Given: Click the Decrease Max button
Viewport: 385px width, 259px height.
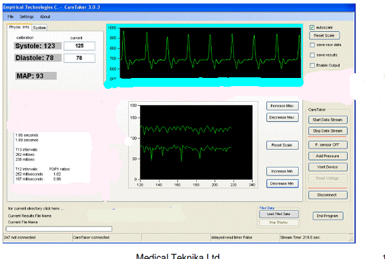Looking at the screenshot, I should pos(282,117).
